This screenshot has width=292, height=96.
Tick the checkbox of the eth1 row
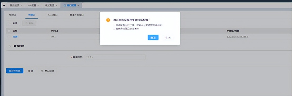click(x=9, y=37)
